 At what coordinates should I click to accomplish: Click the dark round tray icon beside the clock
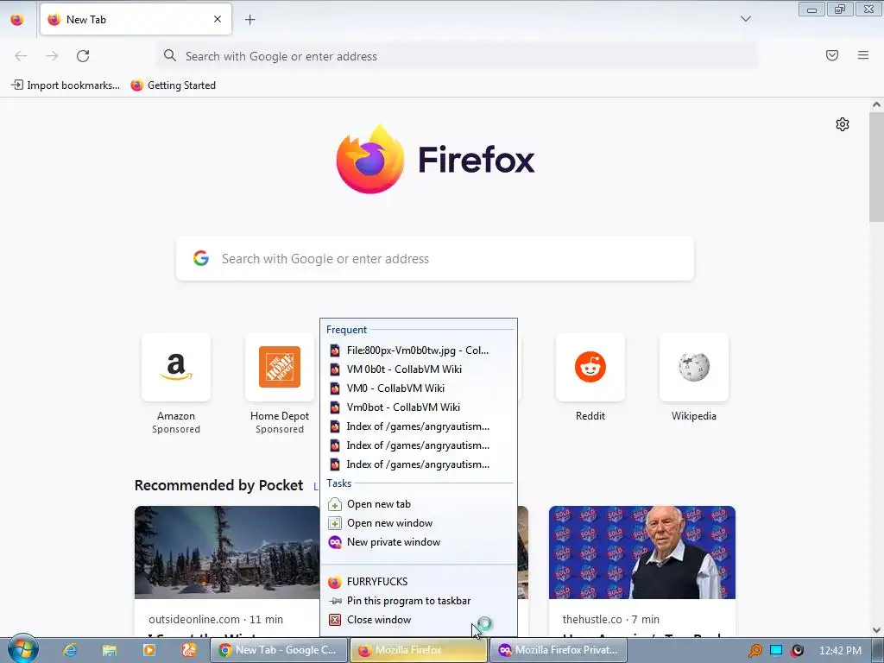tap(797, 651)
